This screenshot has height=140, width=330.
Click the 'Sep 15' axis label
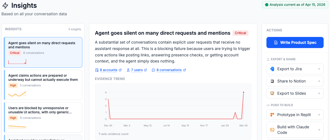(x=185, y=126)
